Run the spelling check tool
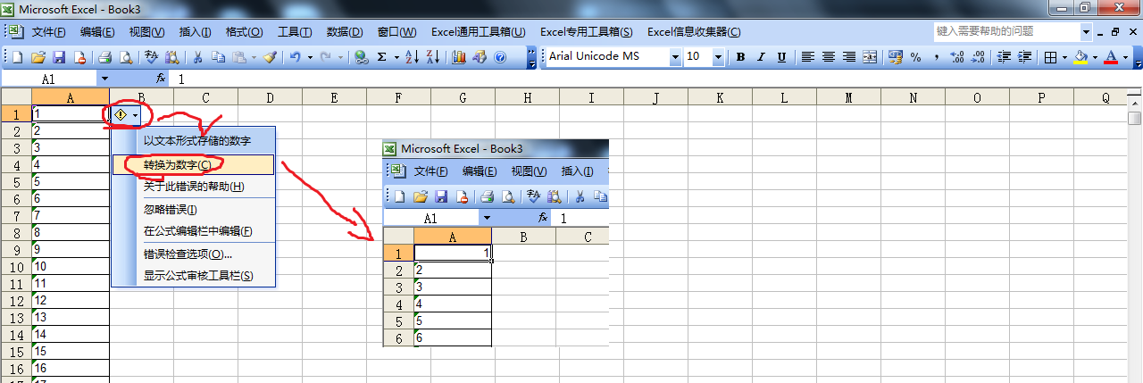 [x=151, y=57]
